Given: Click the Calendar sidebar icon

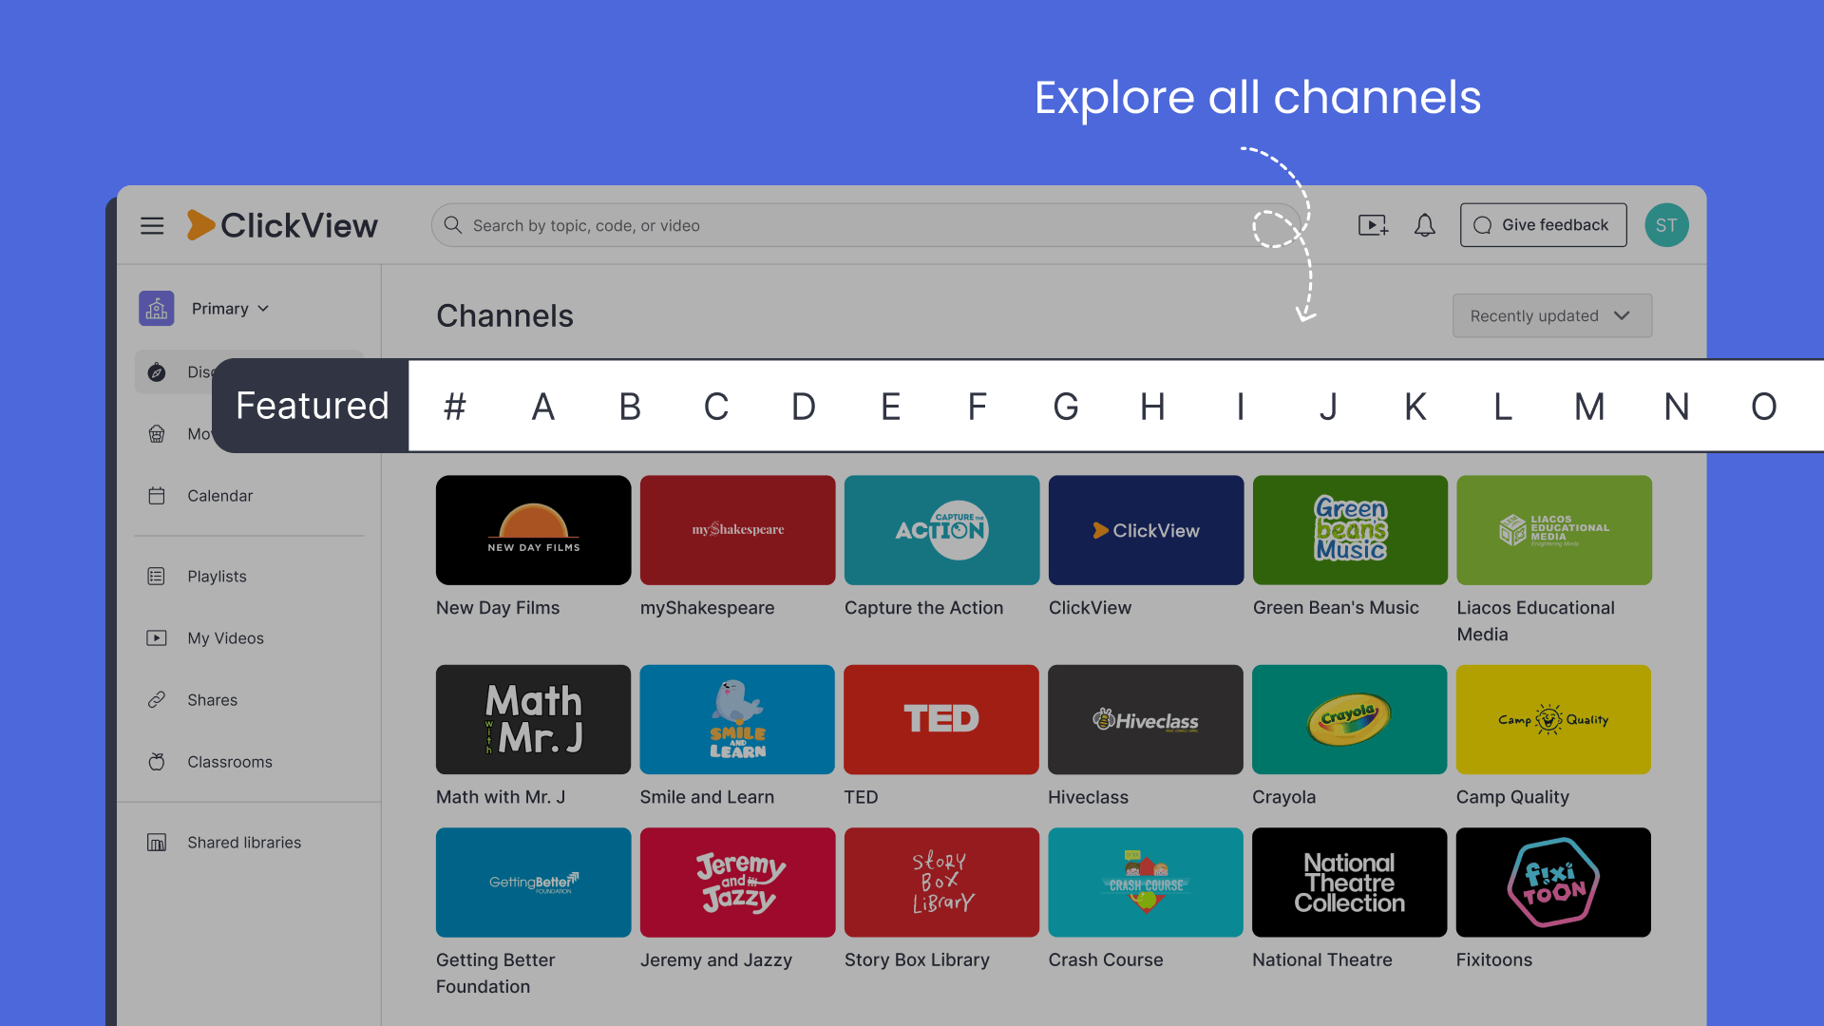Looking at the screenshot, I should click(x=157, y=496).
